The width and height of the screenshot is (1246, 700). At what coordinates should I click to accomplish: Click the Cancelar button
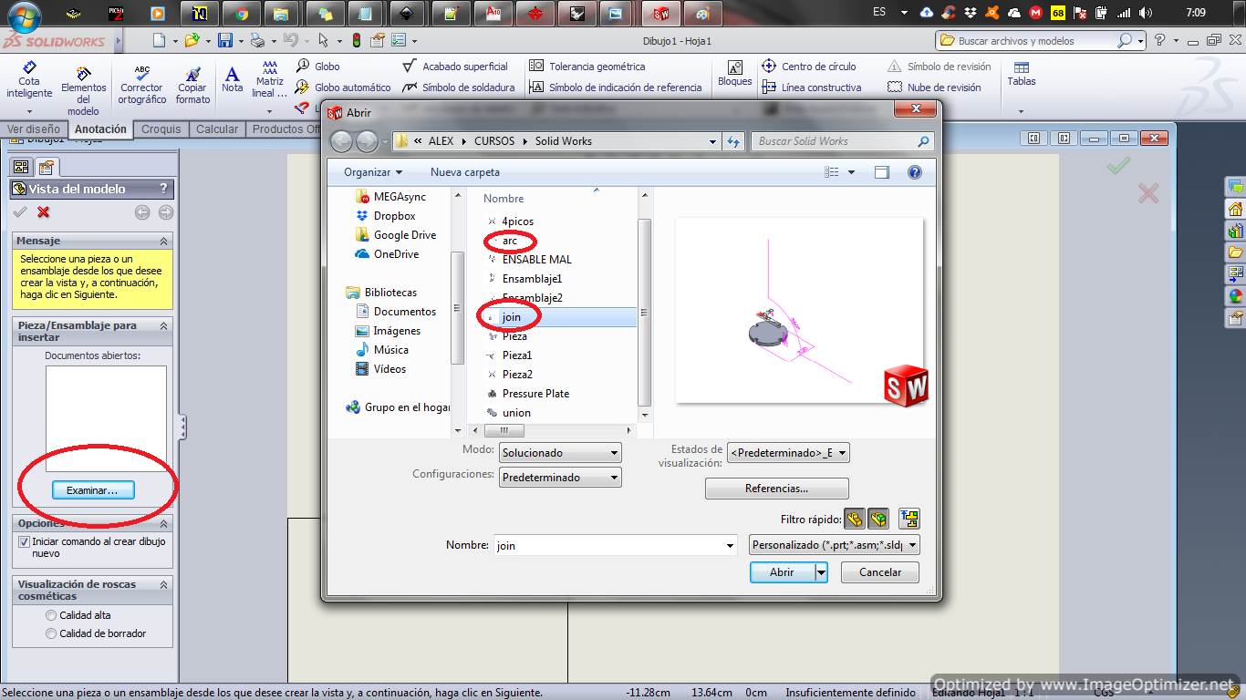pos(880,572)
